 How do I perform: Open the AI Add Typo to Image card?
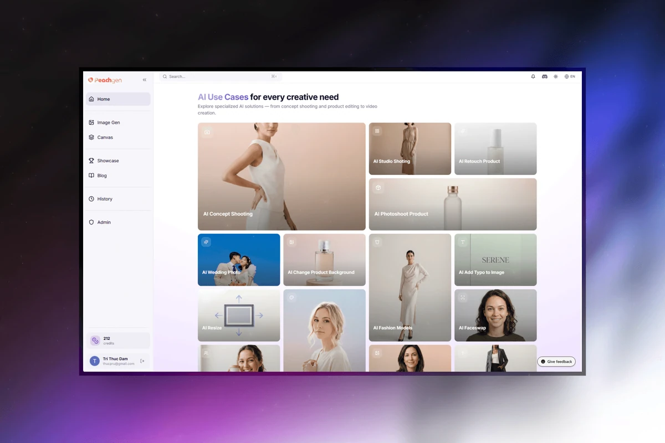495,260
